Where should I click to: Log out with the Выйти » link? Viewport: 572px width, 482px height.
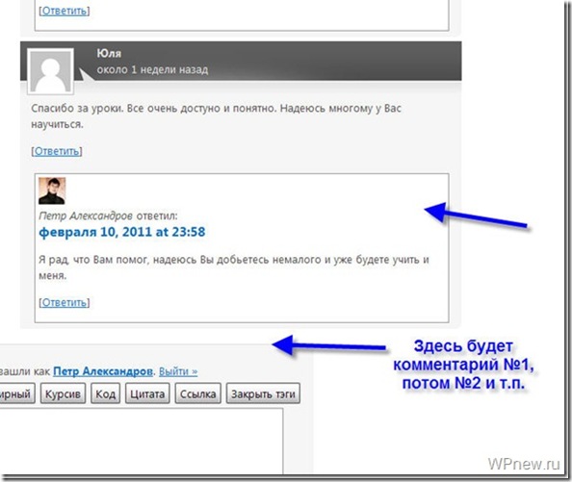point(178,371)
